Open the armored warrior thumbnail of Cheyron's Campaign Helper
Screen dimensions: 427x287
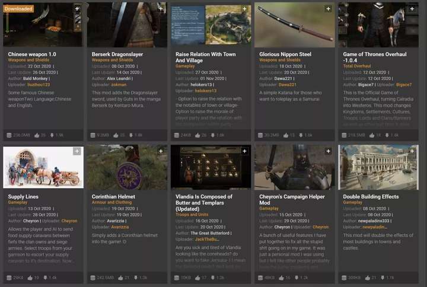pos(294,167)
